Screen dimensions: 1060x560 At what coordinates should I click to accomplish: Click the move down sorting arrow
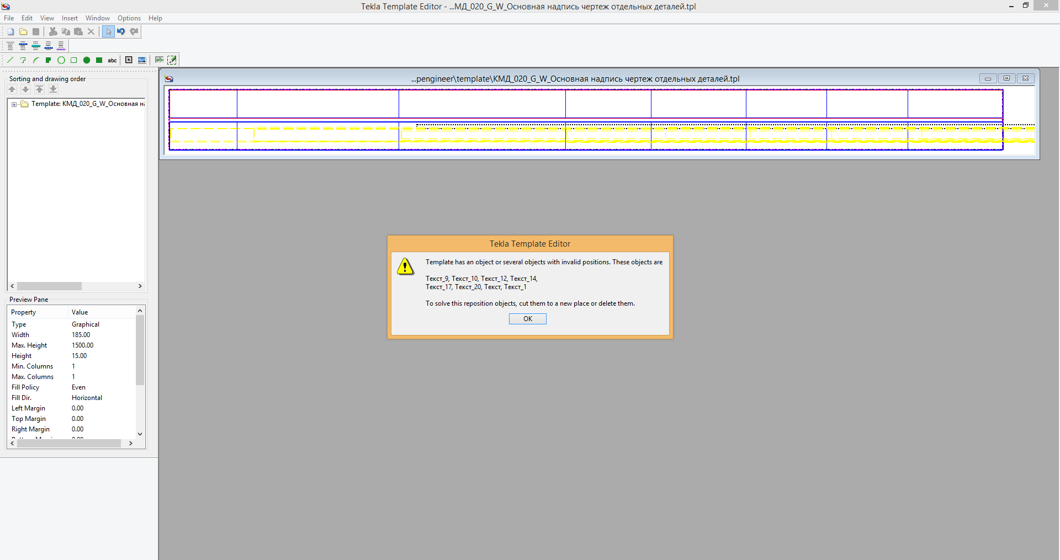tap(26, 89)
